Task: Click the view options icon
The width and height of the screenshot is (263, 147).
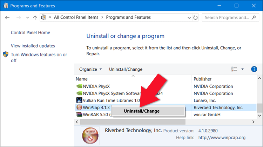Action: (x=234, y=69)
